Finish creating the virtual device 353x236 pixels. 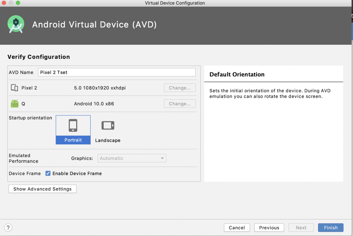[331, 227]
